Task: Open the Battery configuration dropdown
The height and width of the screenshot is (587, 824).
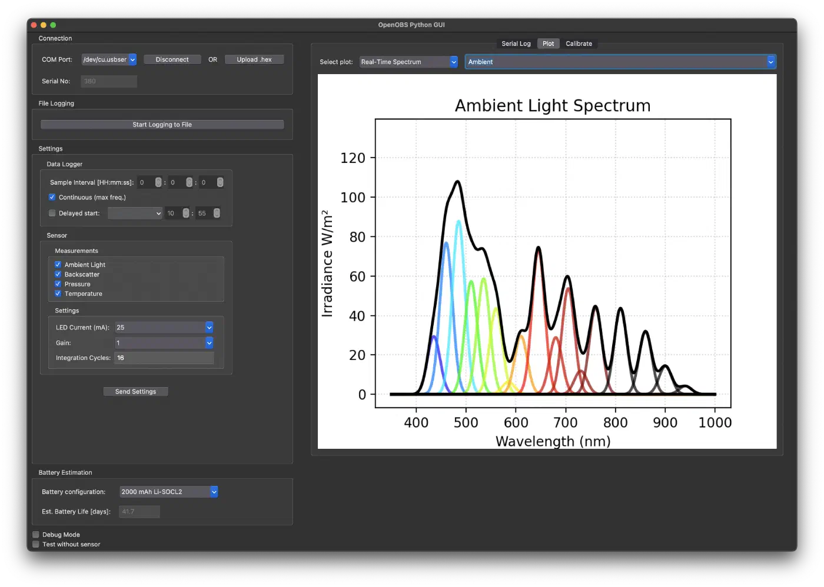Action: pos(168,492)
